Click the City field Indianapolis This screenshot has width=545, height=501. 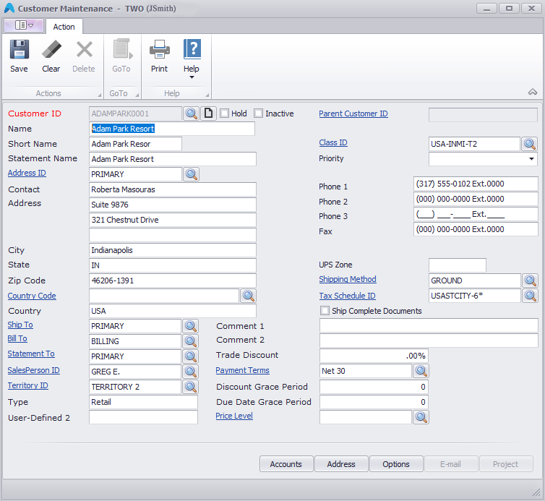pyautogui.click(x=173, y=250)
